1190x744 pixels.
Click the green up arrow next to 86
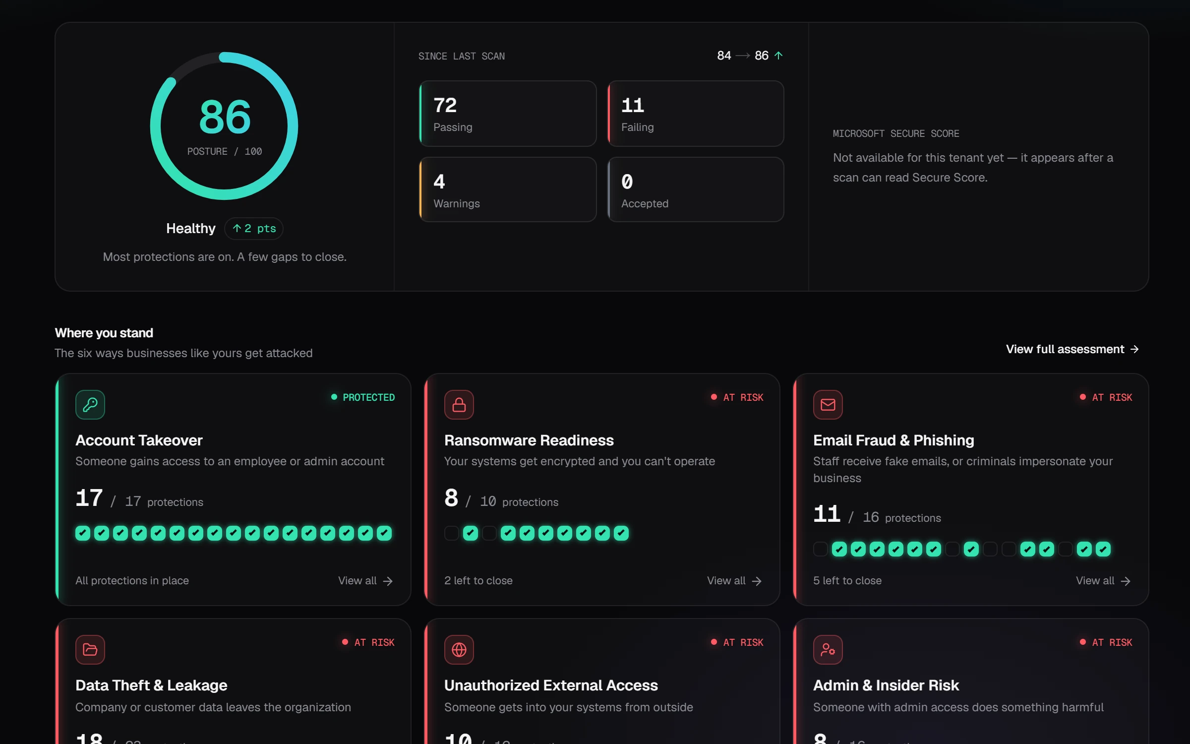click(x=778, y=56)
